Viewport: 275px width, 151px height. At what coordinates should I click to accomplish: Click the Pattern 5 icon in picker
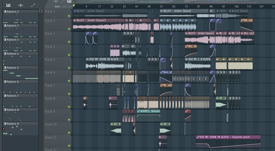point(5,68)
